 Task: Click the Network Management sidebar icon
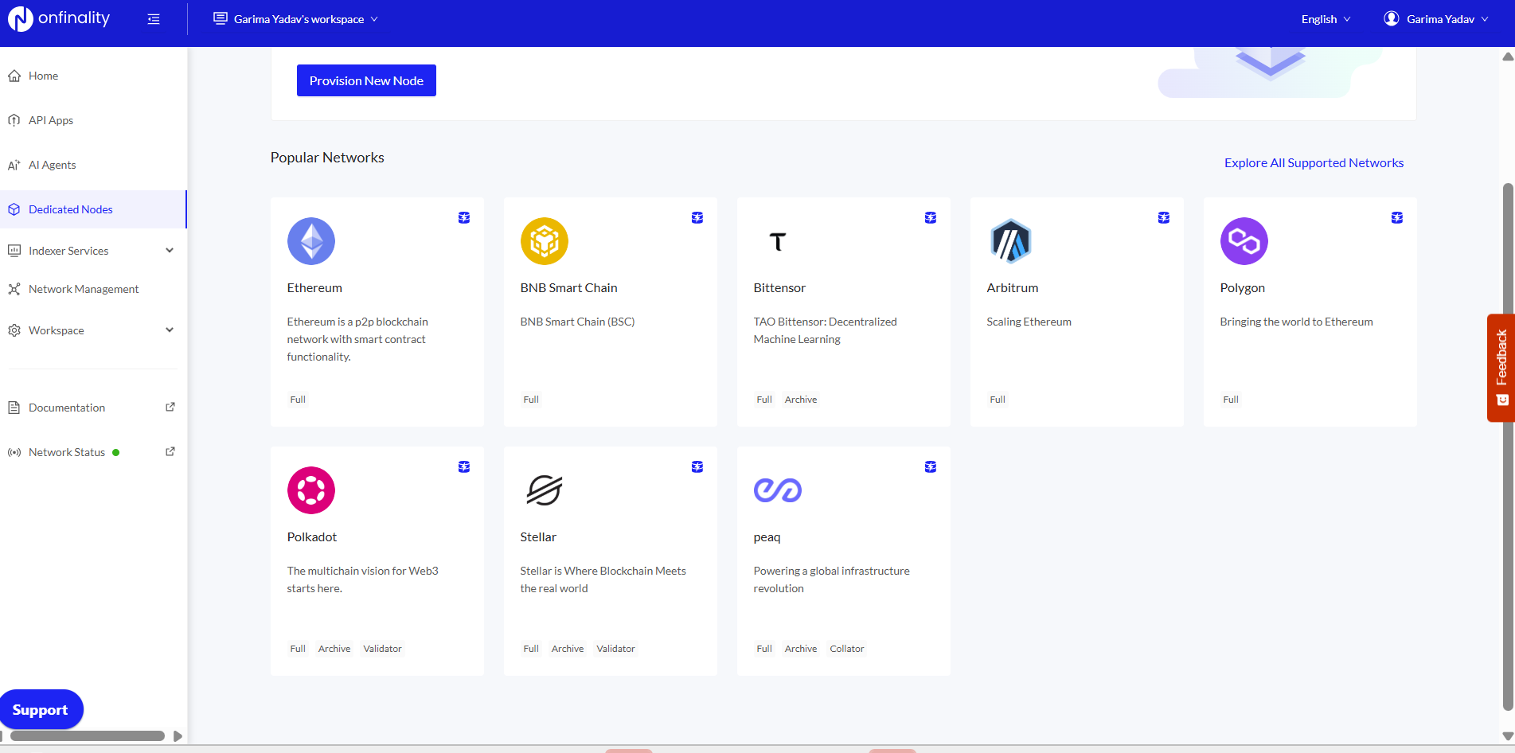14,289
